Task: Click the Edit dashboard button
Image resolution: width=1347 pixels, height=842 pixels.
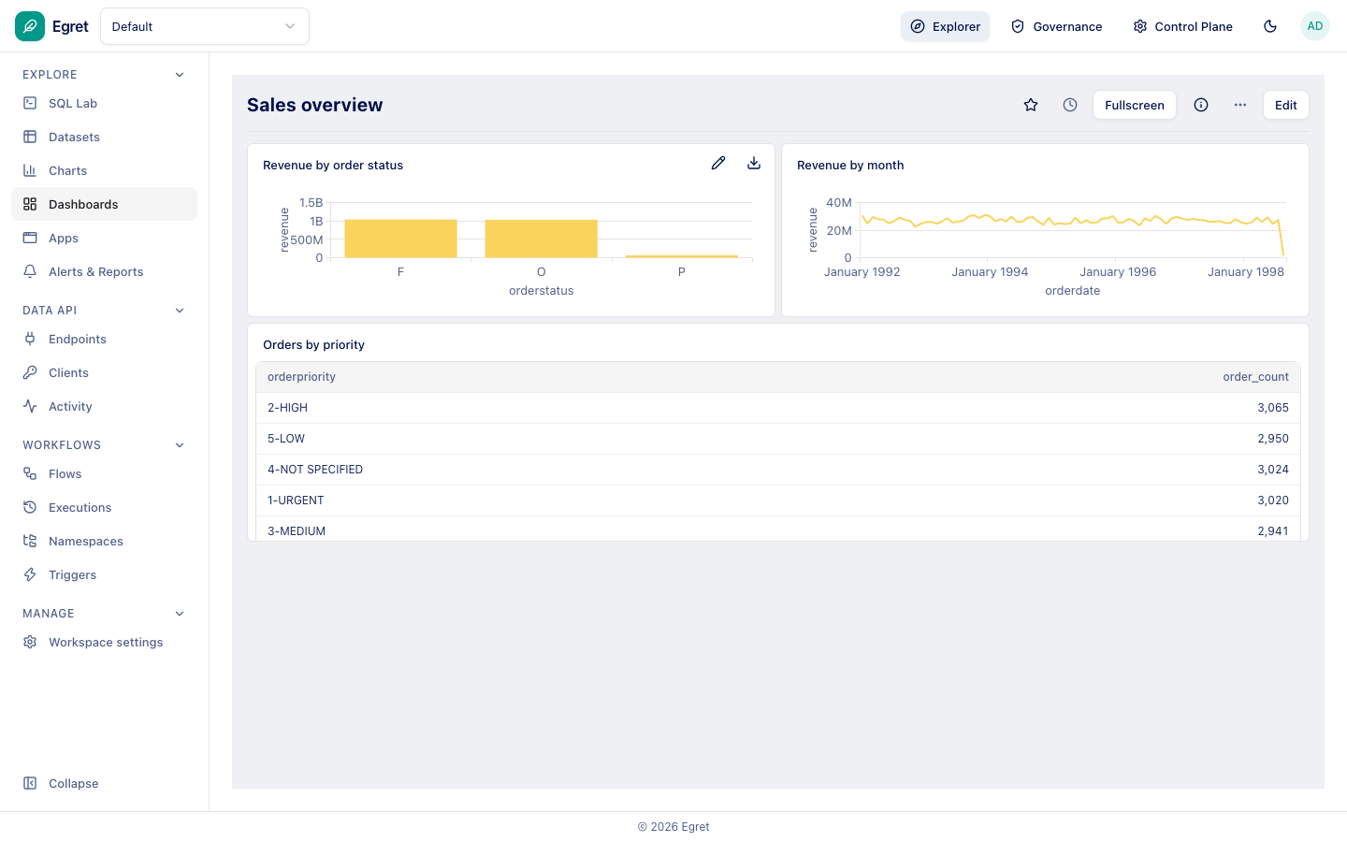Action: (x=1286, y=105)
